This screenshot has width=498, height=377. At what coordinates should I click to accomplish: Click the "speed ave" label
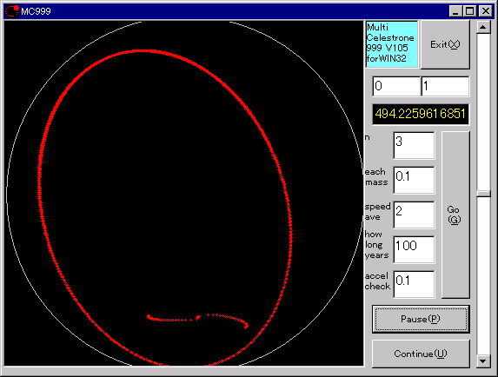click(x=377, y=212)
